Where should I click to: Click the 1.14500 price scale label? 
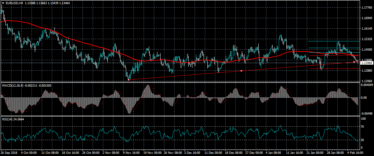pos(366,50)
